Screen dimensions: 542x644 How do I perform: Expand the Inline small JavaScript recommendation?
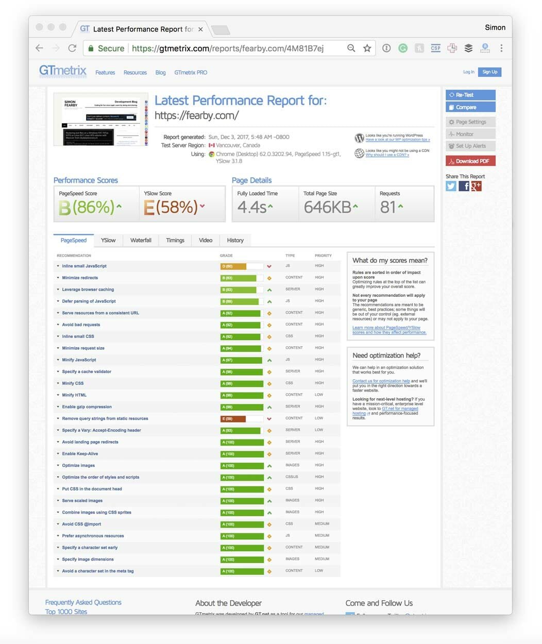click(85, 266)
